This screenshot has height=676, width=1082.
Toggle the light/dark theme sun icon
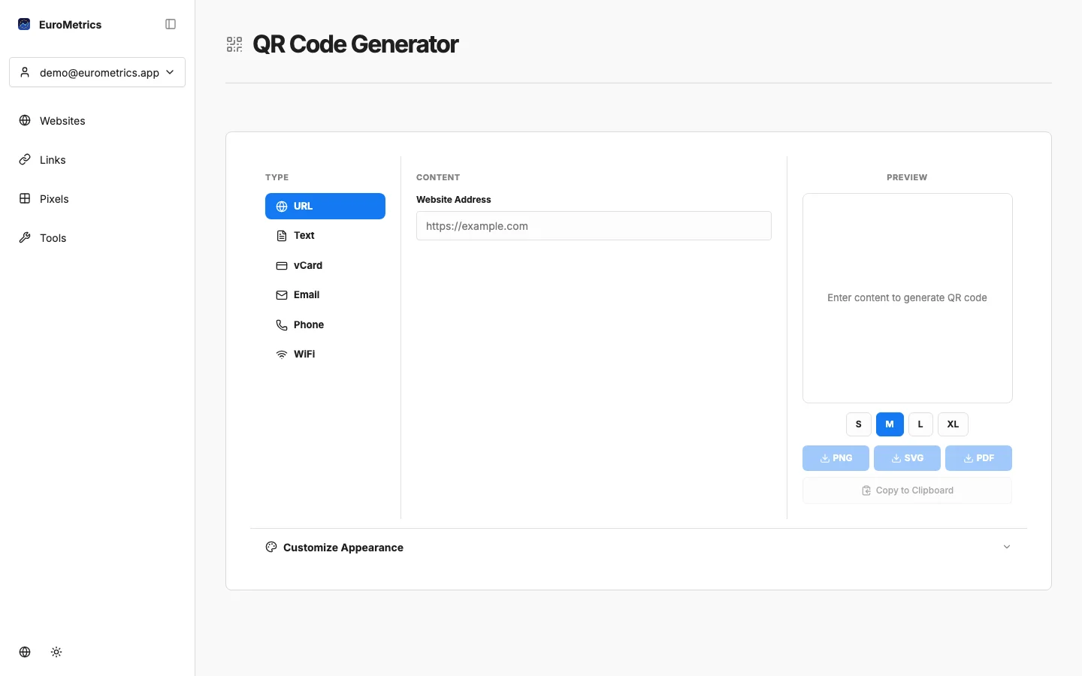pyautogui.click(x=56, y=652)
